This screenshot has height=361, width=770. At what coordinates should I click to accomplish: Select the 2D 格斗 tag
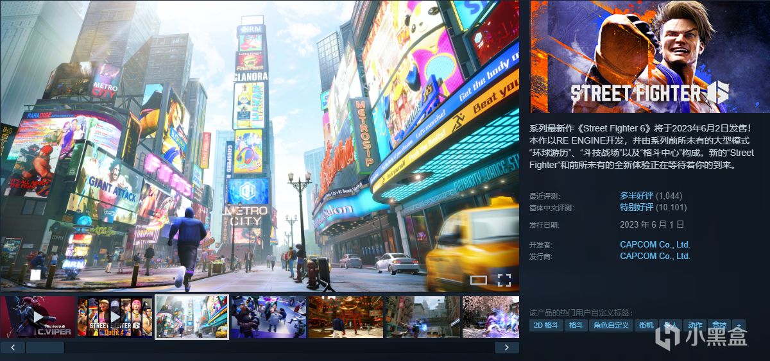546,326
